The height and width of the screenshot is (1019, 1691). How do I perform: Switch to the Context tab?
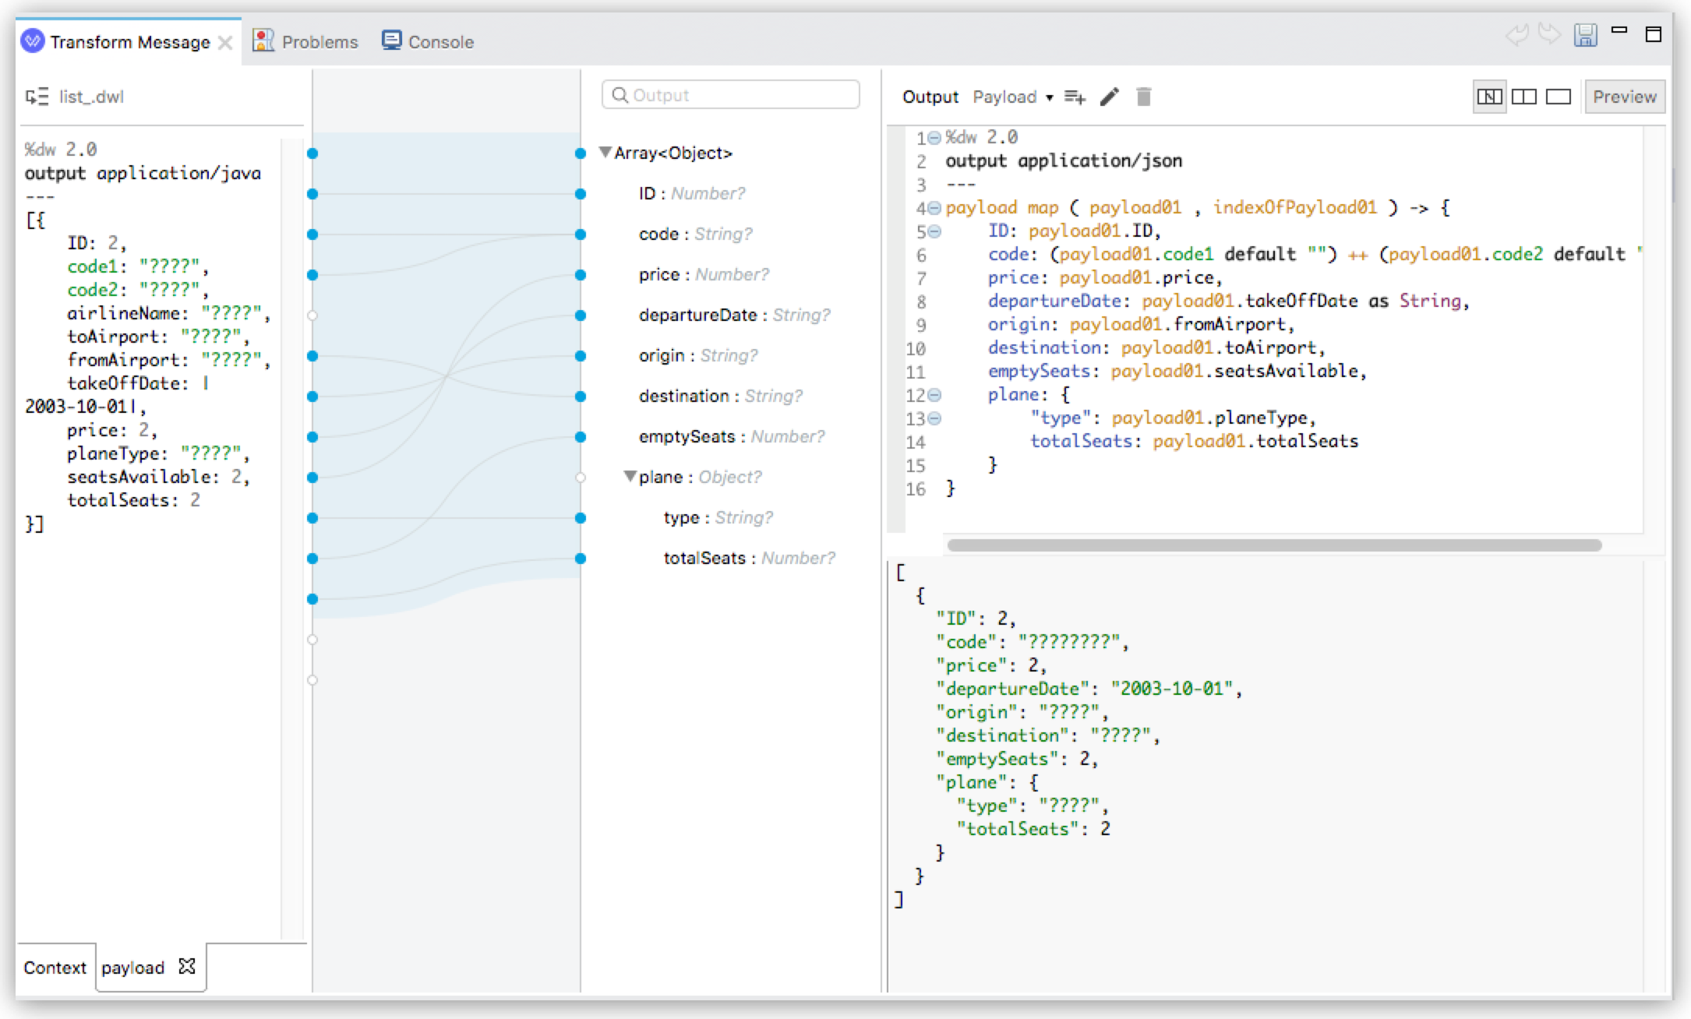pyautogui.click(x=55, y=968)
